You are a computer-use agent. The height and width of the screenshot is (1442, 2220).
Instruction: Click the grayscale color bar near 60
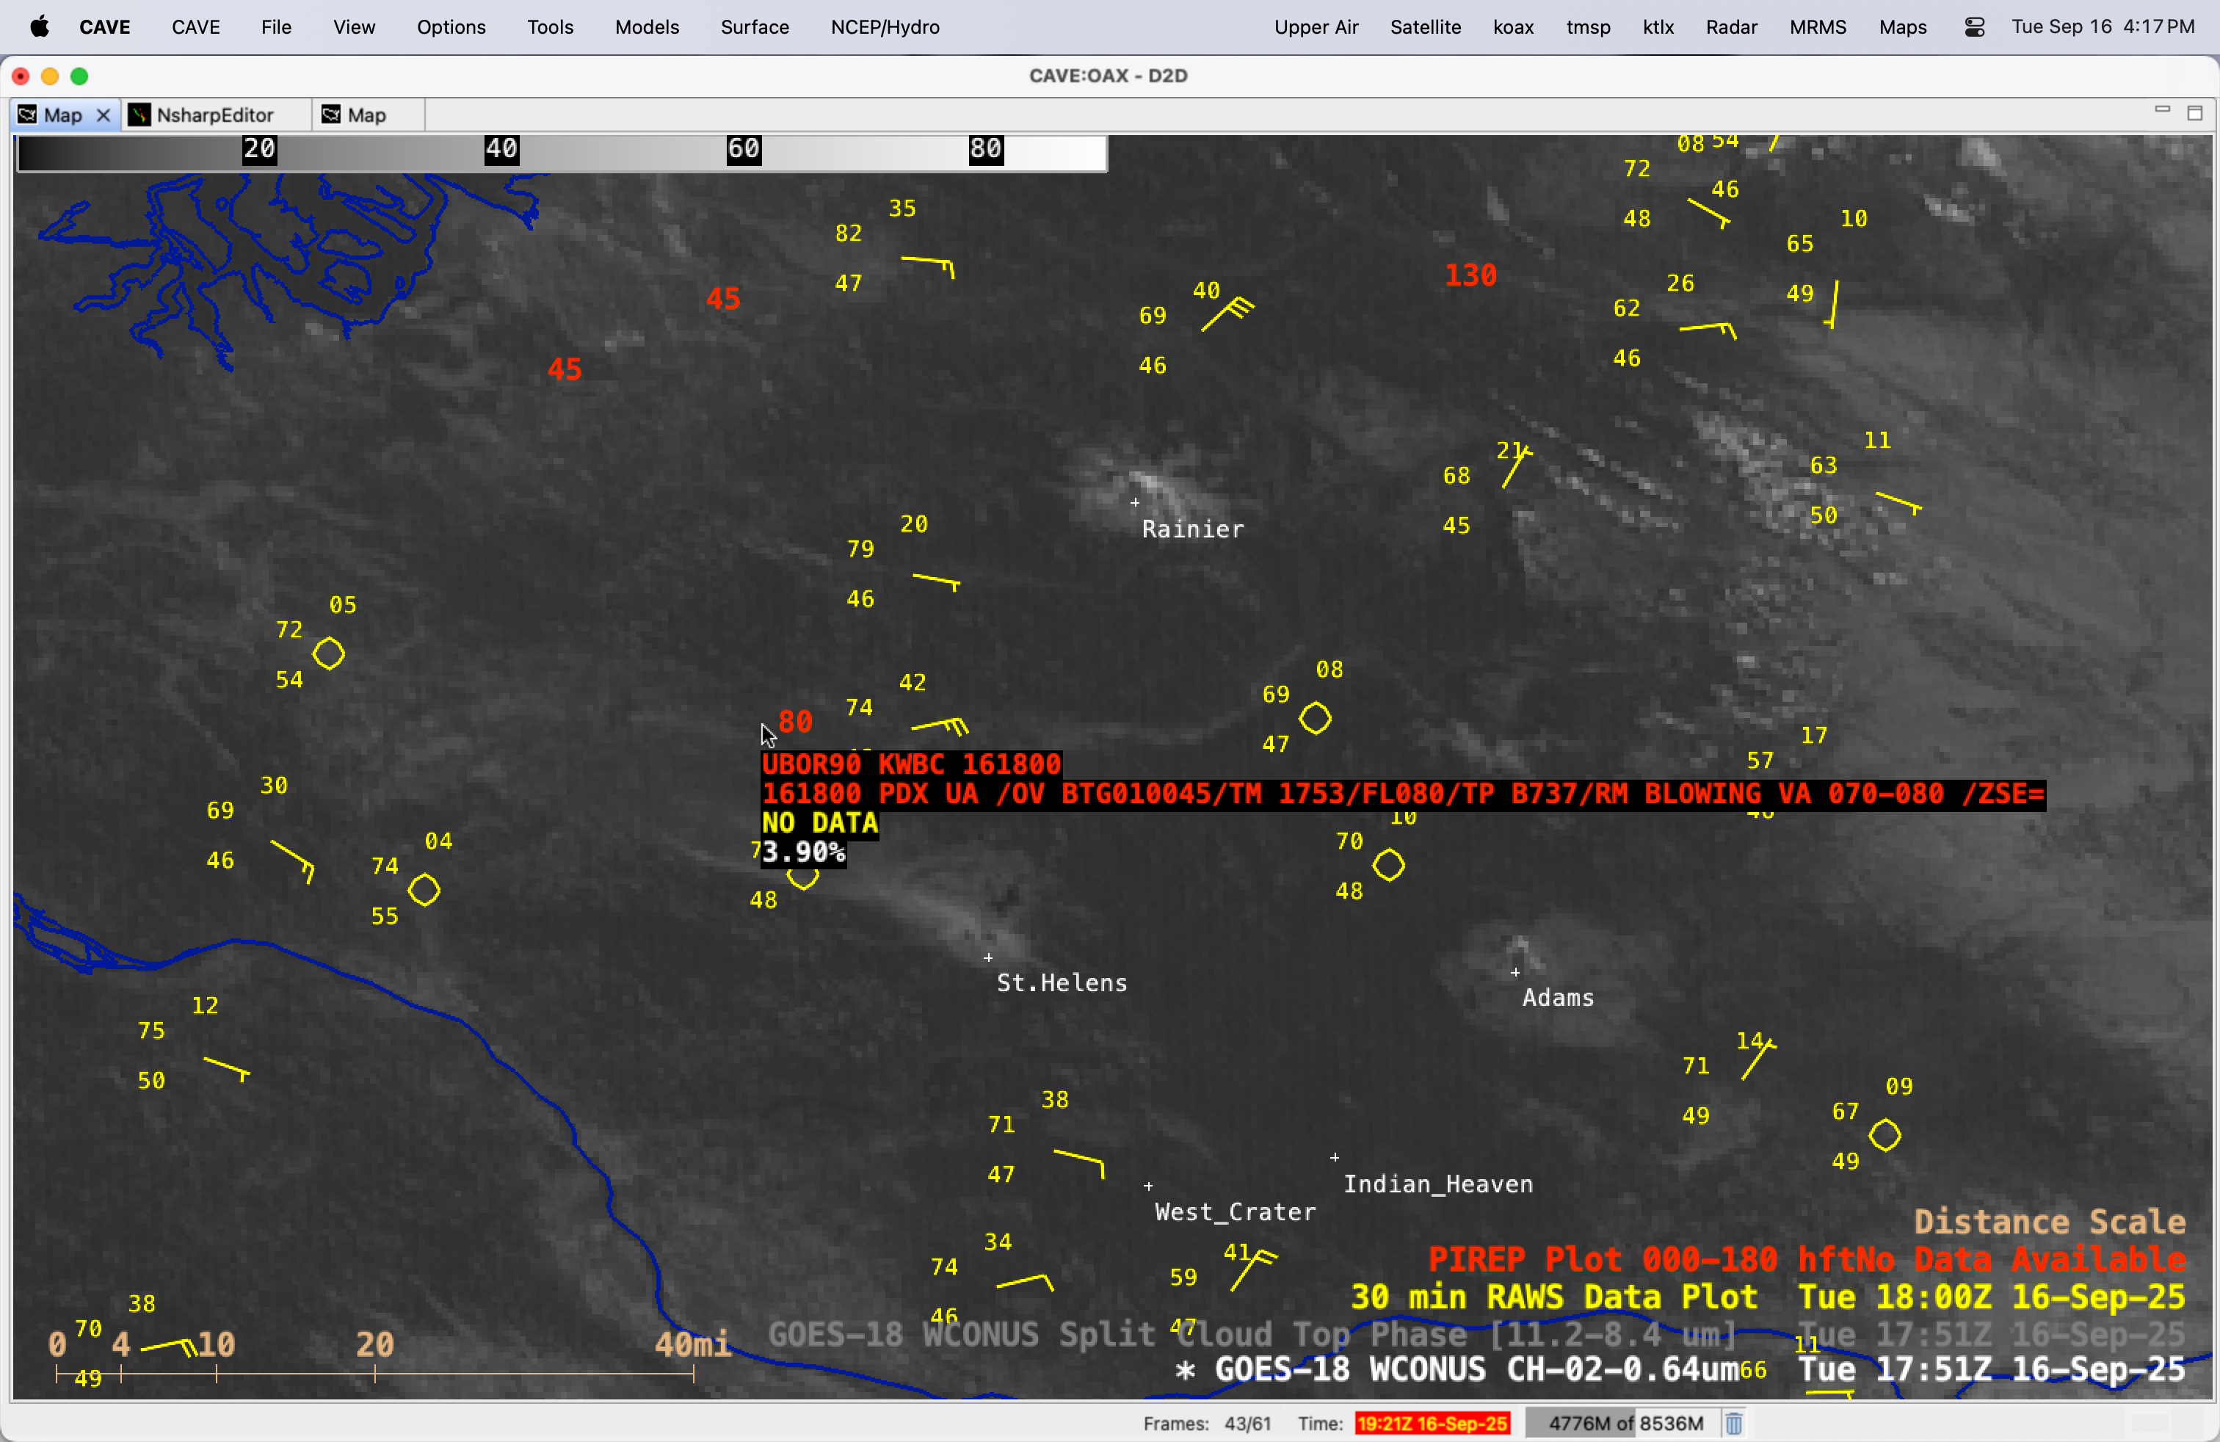(744, 153)
